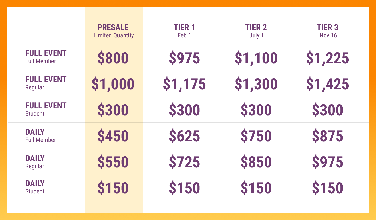Click the $1,225 Tier 3 price
This screenshot has height=220, width=376.
(x=327, y=58)
